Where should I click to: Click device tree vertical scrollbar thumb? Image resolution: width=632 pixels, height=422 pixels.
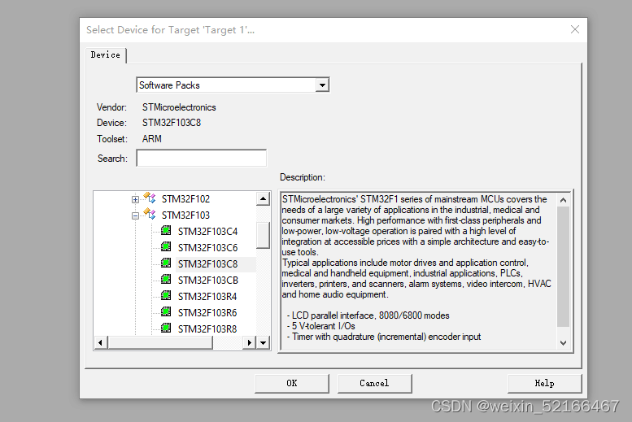264,235
